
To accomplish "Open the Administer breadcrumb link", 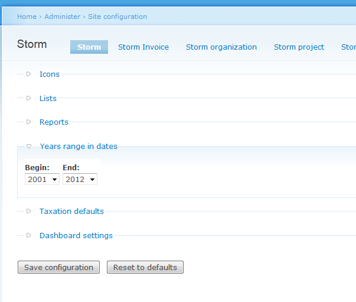I will coord(62,17).
